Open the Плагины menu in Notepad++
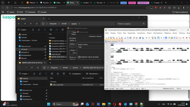Viewport: 190px width, 107px height. [x=182, y=33]
